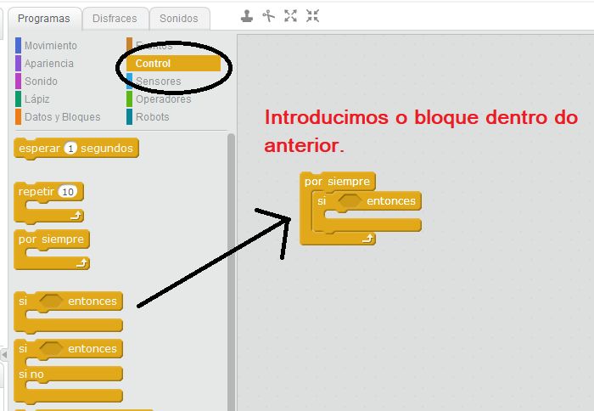Click the seconds field in esperar block
This screenshot has width=594, height=411.
coord(70,149)
